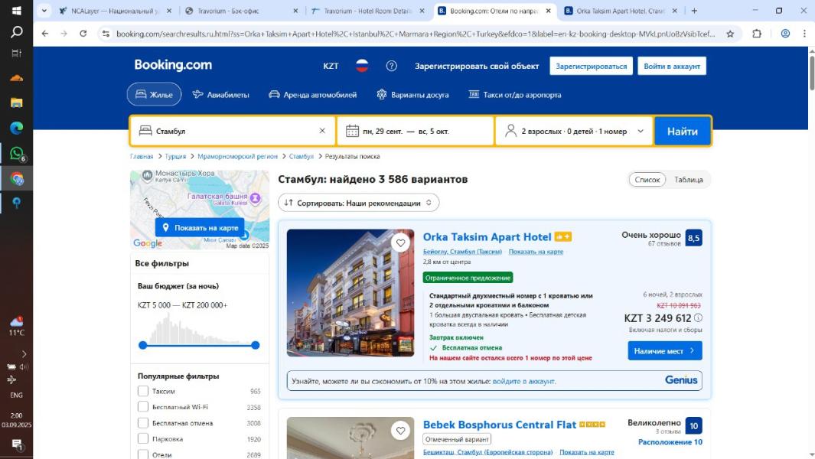This screenshot has height=459, width=815.
Task: Bookmark this page with star icon
Action: (730, 34)
